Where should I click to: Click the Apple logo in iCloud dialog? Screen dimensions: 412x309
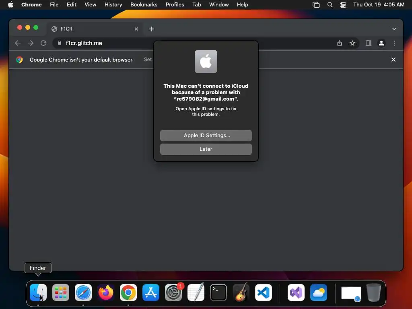pyautogui.click(x=206, y=62)
